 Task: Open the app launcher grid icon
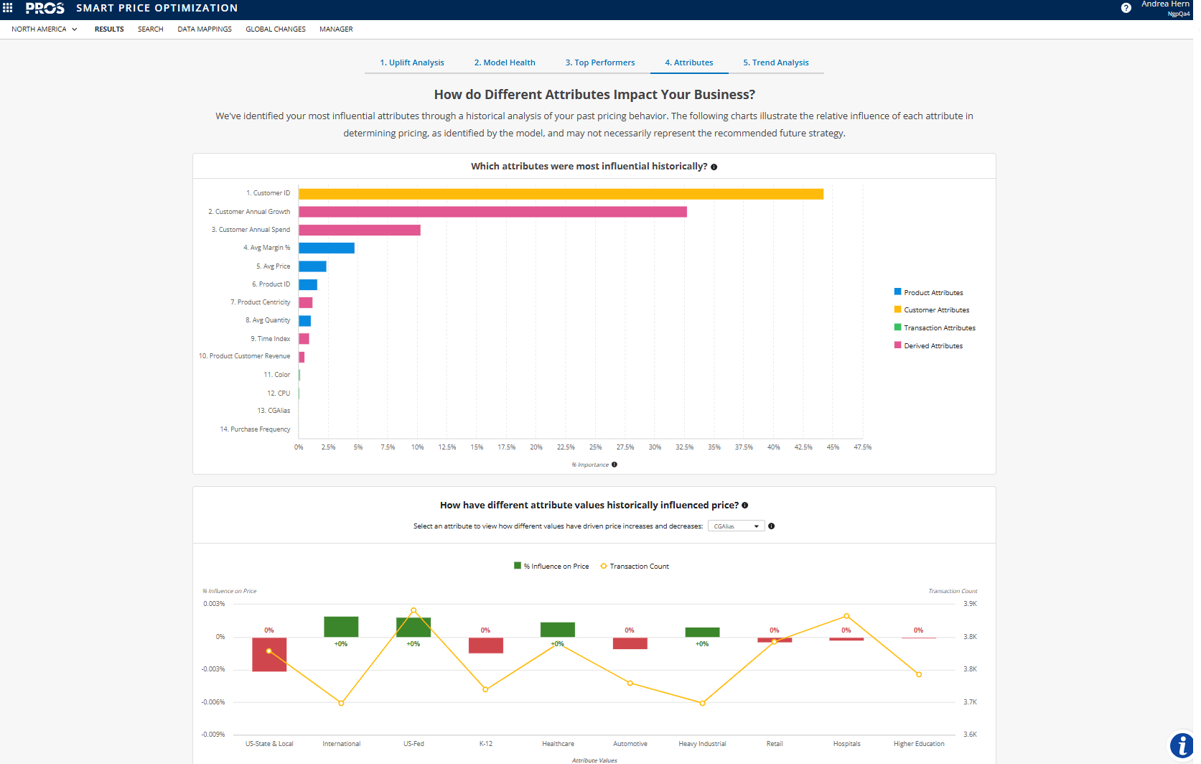click(8, 9)
